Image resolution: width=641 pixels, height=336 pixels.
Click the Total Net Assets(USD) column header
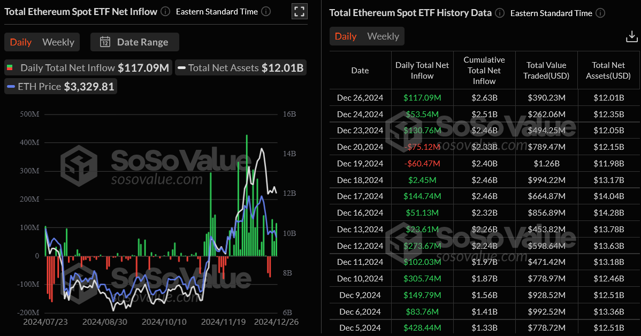pos(608,70)
